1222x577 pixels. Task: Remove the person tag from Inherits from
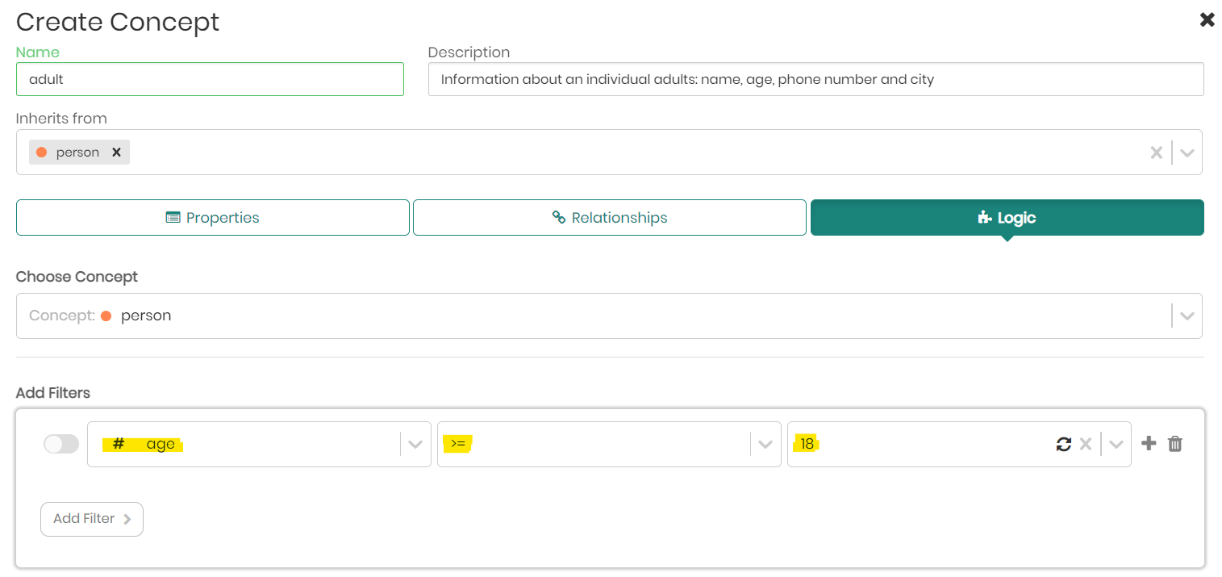coord(116,153)
